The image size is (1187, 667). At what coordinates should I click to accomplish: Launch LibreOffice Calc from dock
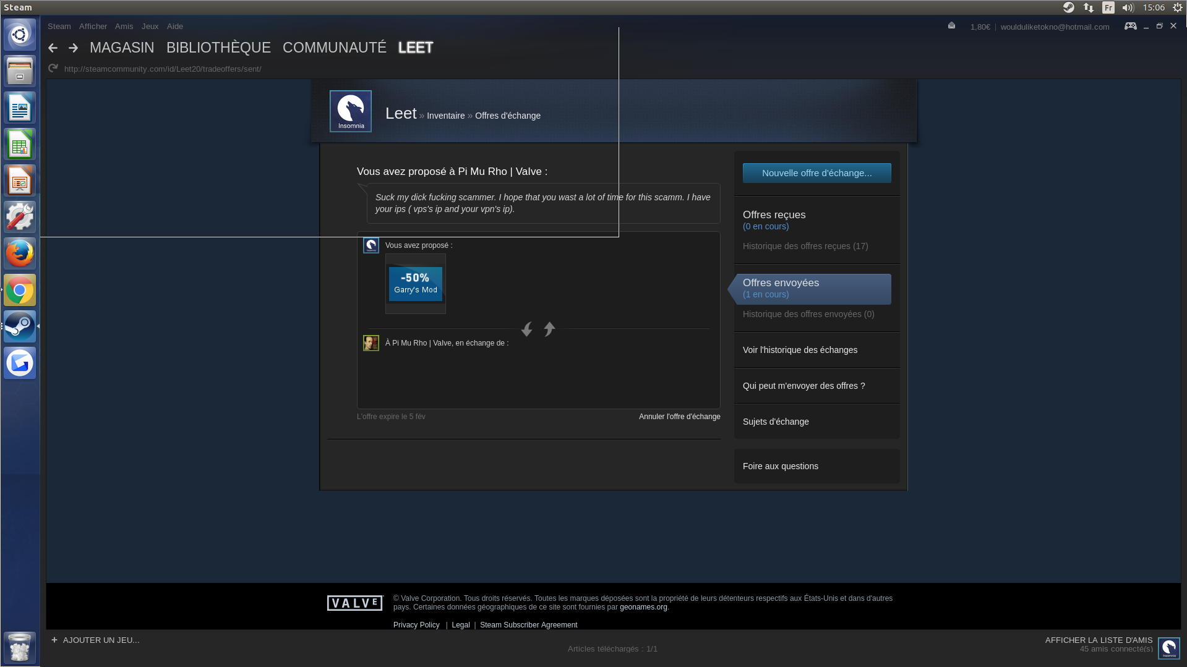[x=20, y=144]
